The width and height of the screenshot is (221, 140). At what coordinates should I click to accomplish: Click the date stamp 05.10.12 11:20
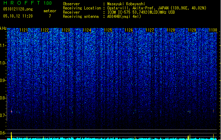pos(18,16)
